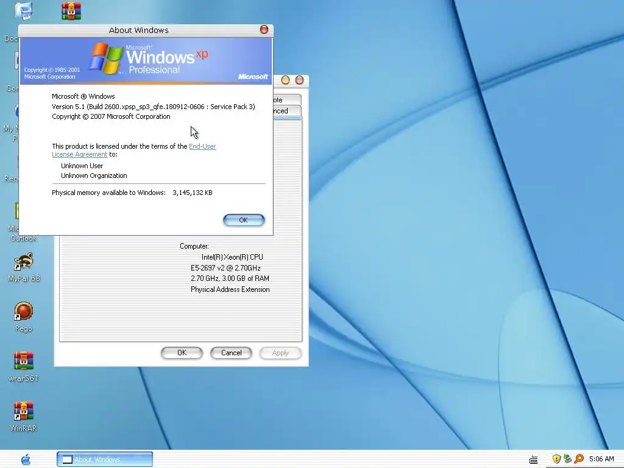Click the version line 'Version 5.1 (Build 2600...'
Viewport: 624px width, 468px height.
[x=154, y=107]
